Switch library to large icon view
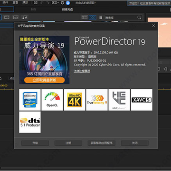 click(93, 17)
